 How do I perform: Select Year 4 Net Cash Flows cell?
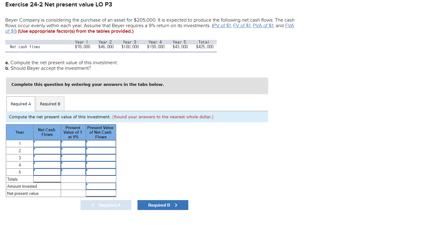coord(47,165)
